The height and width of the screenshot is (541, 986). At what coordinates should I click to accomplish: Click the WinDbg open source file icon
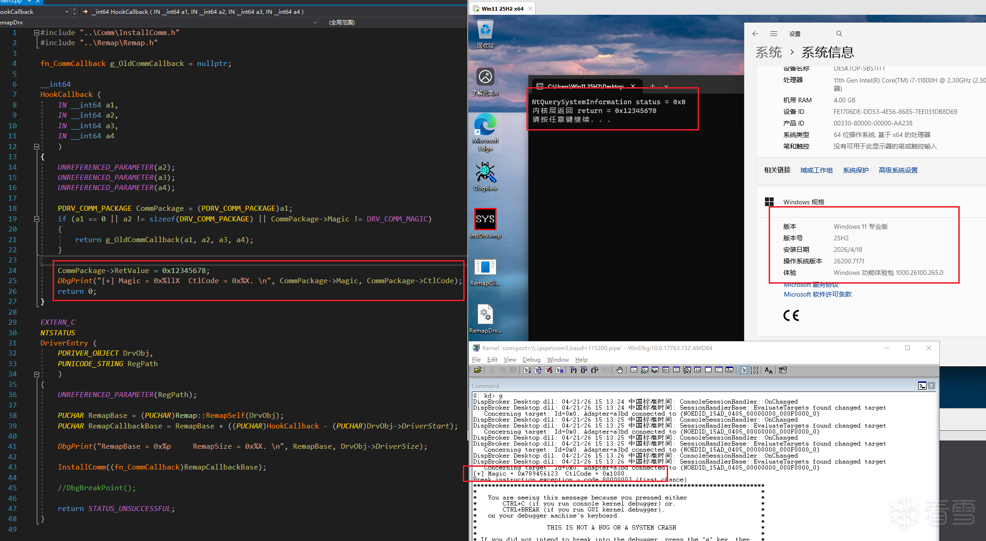[x=478, y=370]
